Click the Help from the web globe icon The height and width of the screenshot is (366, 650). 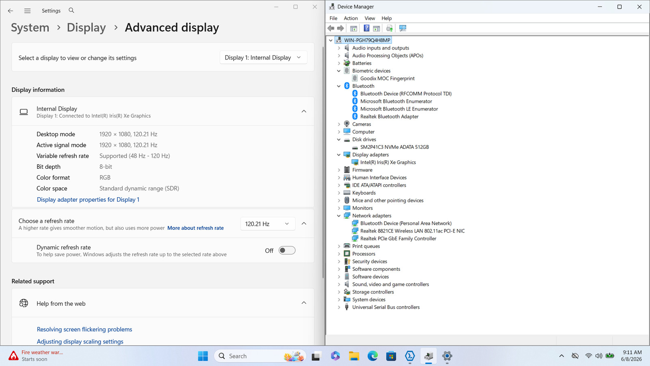pos(24,303)
